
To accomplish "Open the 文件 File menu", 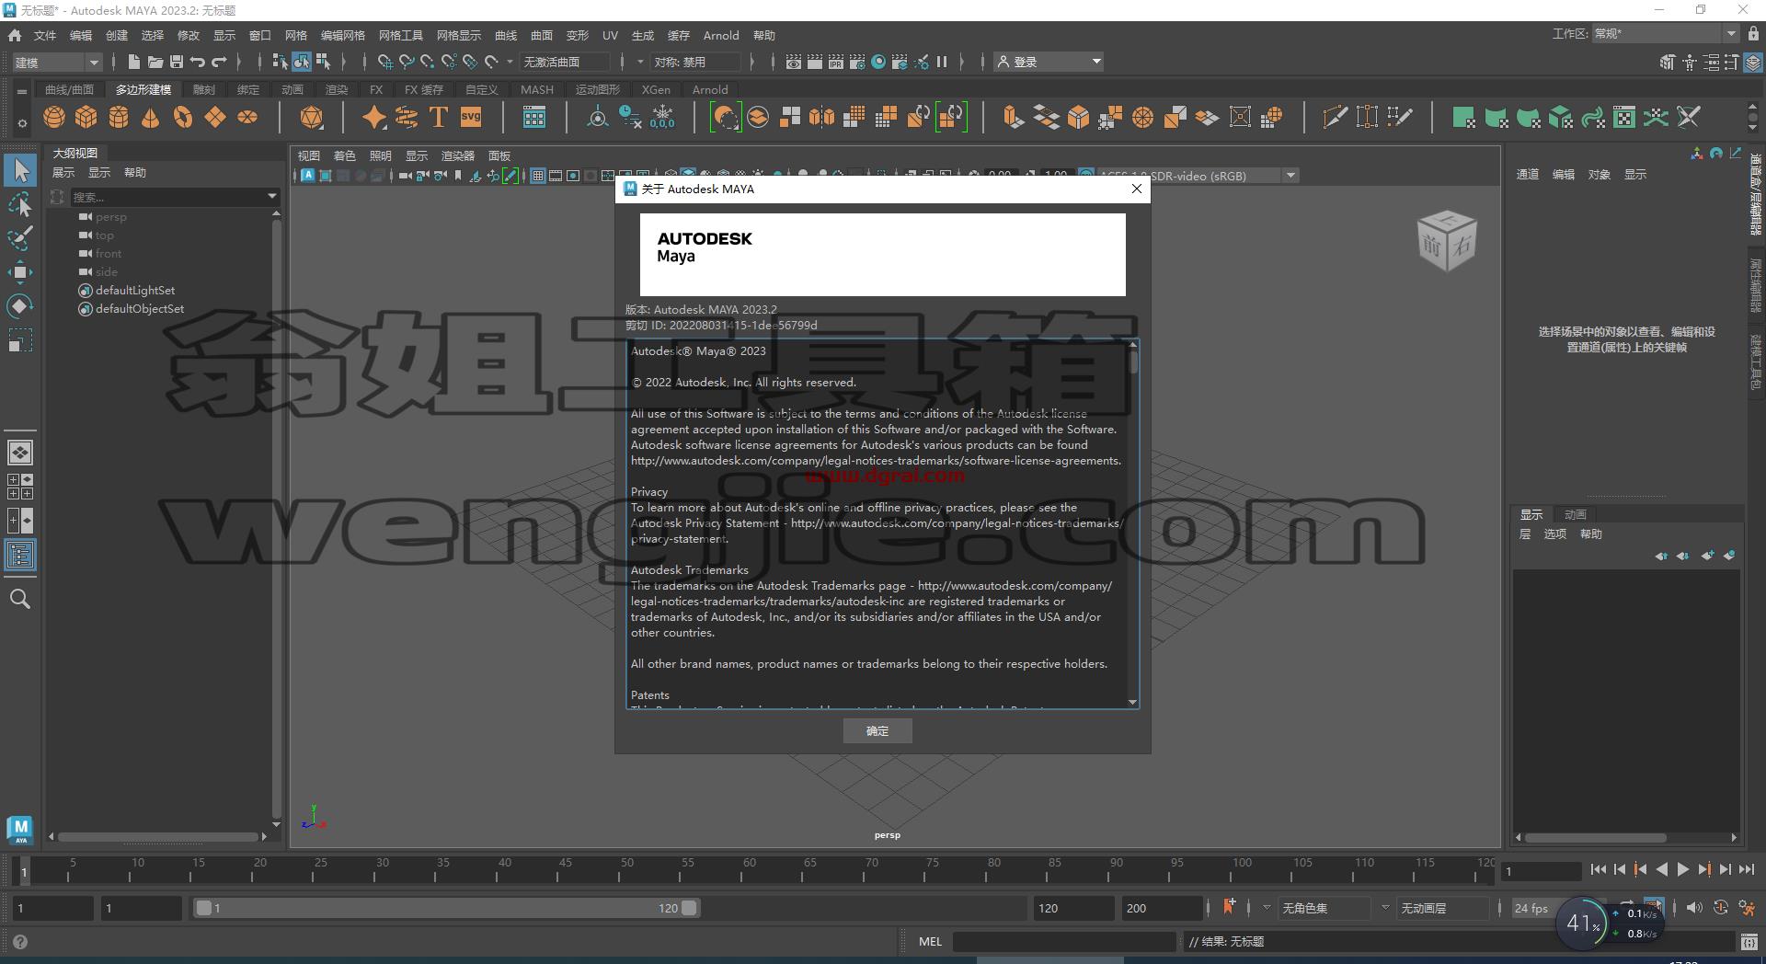I will tap(45, 35).
